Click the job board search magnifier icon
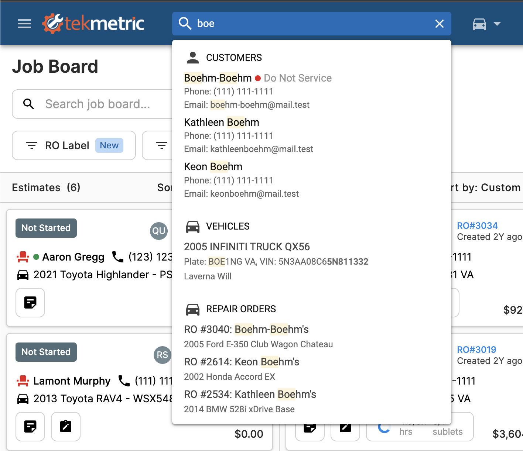This screenshot has width=523, height=451. (x=29, y=104)
